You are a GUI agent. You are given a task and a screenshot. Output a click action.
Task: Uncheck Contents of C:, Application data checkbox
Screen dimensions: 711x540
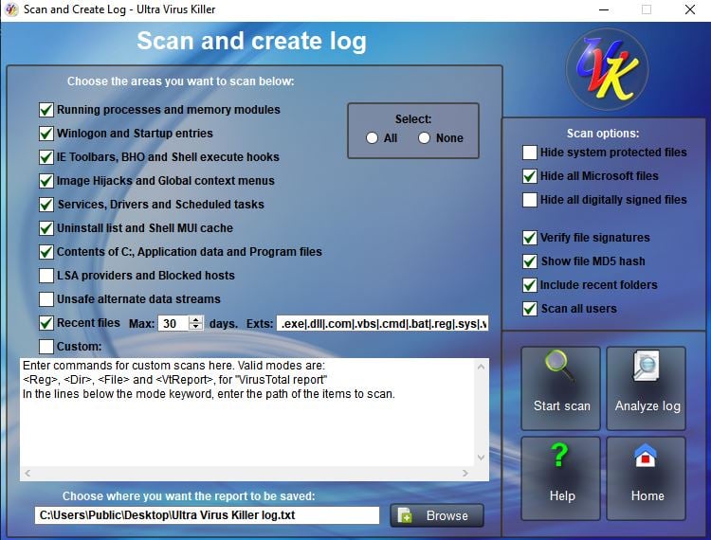click(x=46, y=251)
